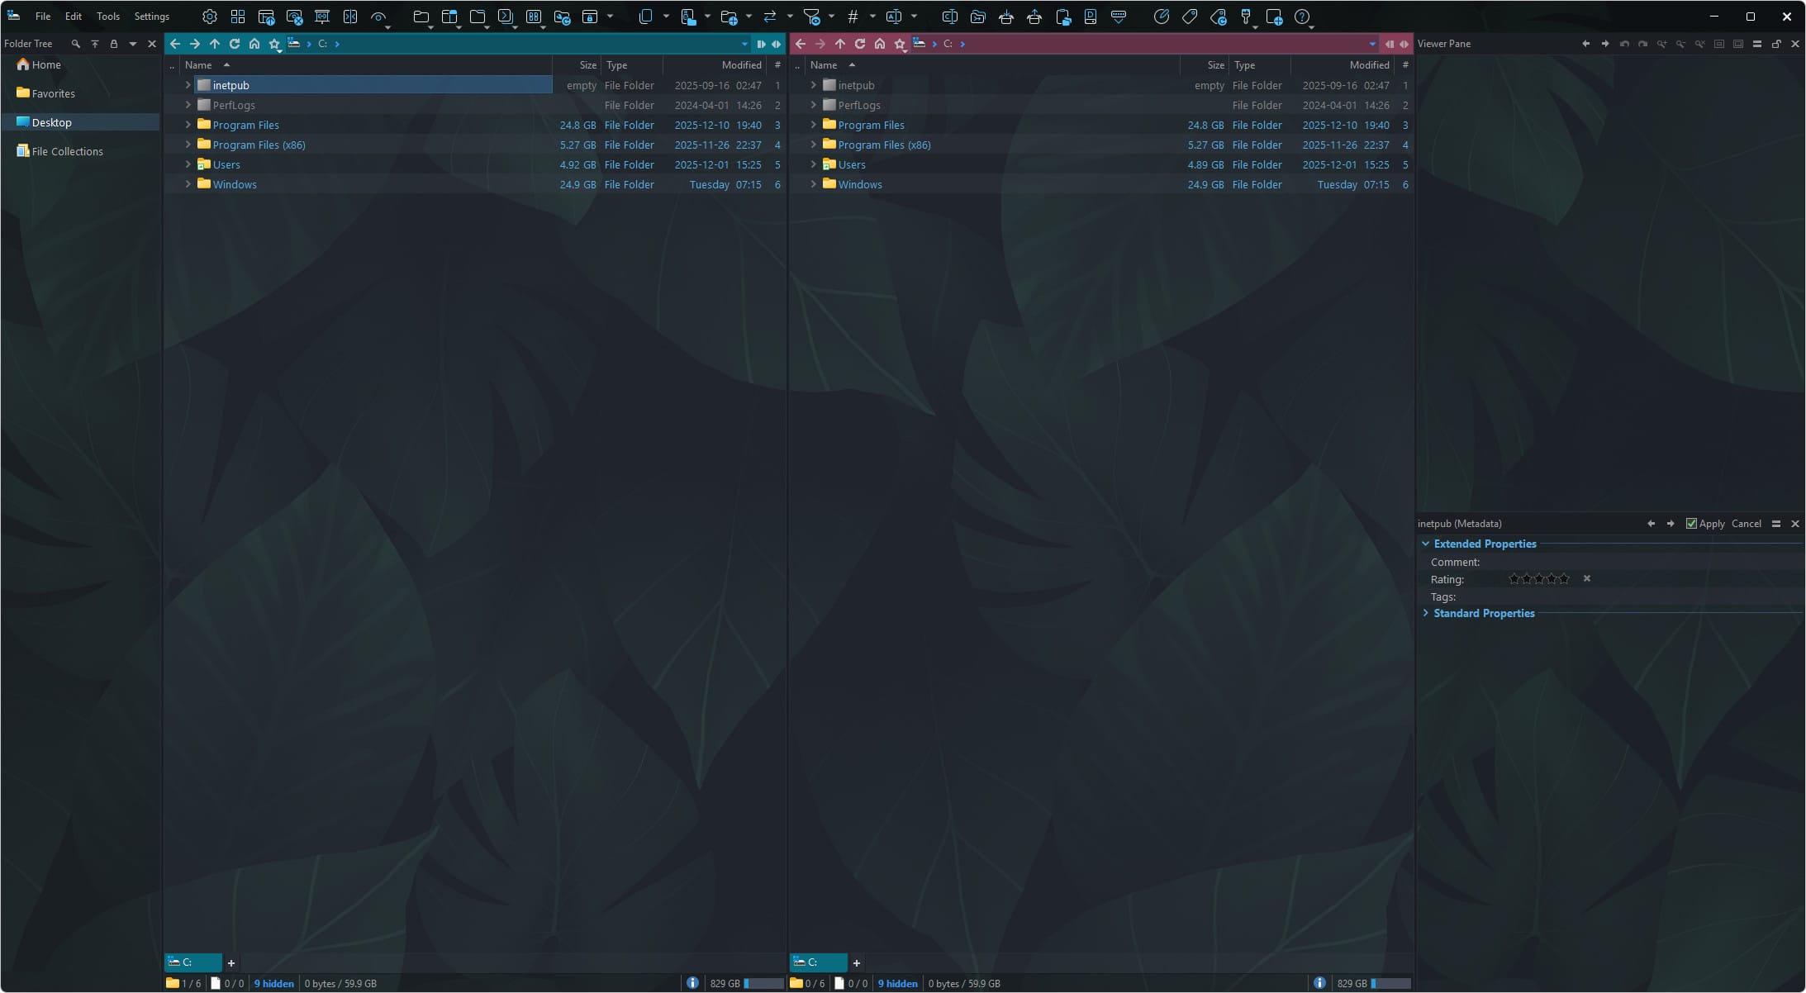
Task: Expand the Standard Properties section
Action: point(1426,613)
